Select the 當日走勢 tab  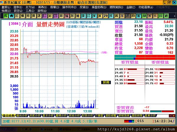(x=9, y=116)
